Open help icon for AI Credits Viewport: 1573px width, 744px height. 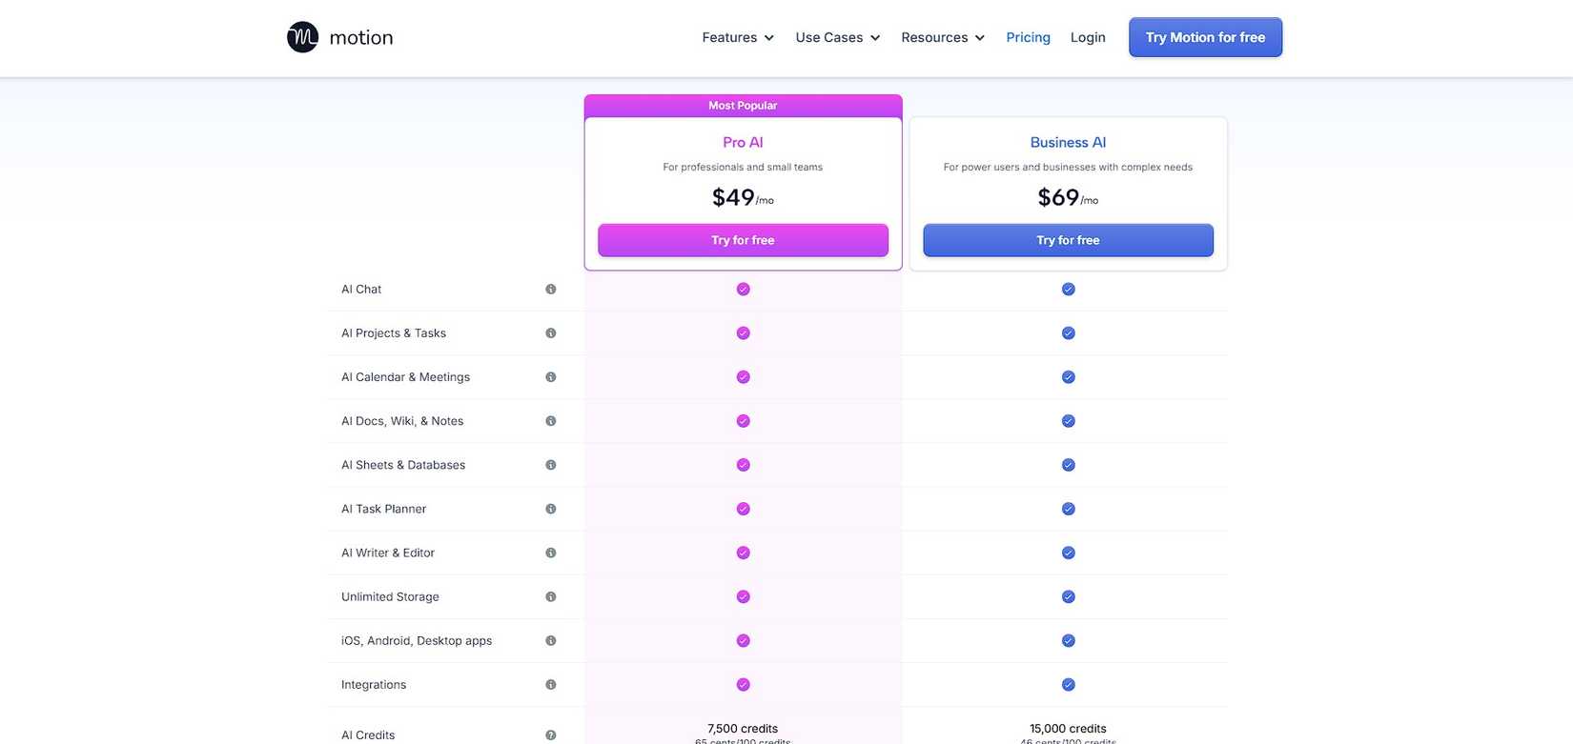pos(551,735)
